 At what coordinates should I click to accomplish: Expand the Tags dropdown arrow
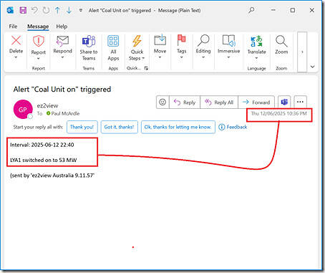[182, 57]
